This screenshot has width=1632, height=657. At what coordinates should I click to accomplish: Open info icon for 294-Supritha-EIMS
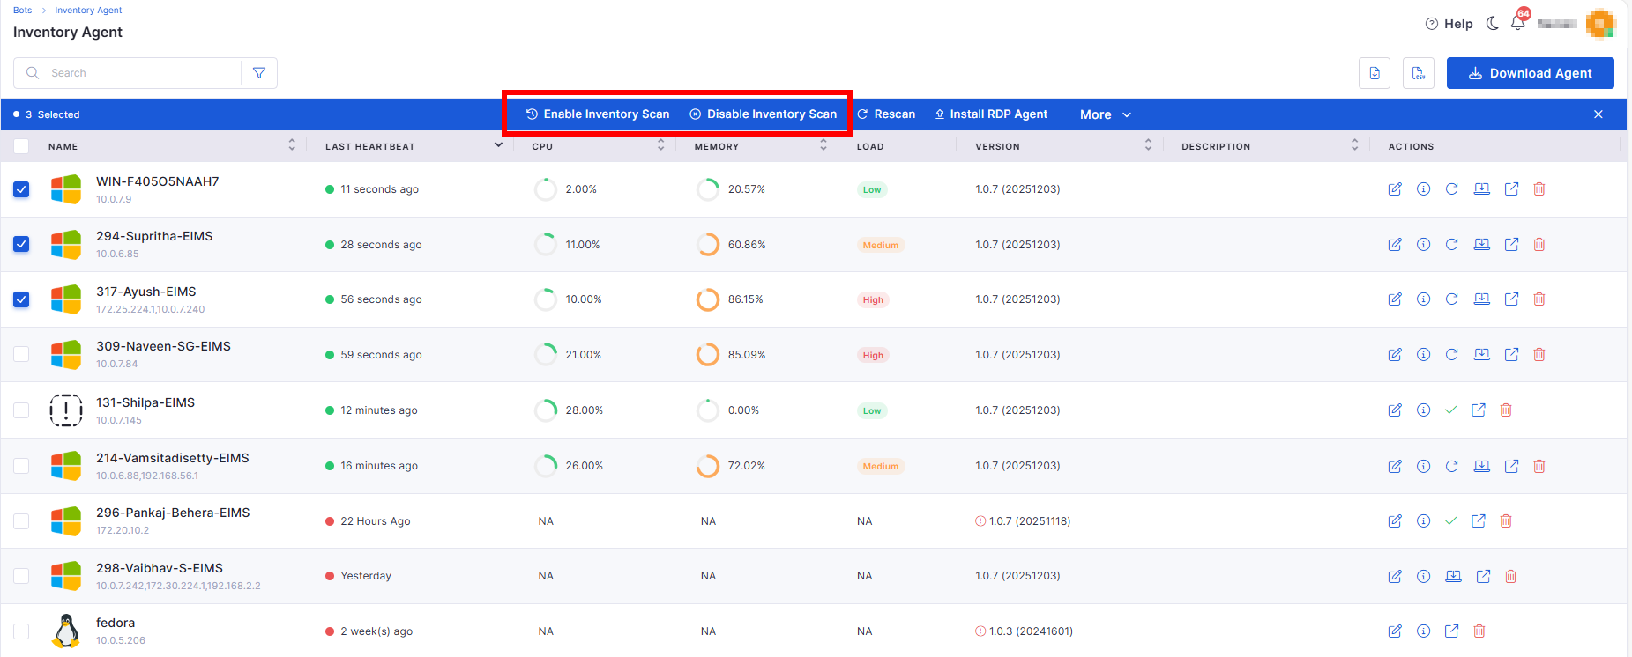(x=1423, y=245)
